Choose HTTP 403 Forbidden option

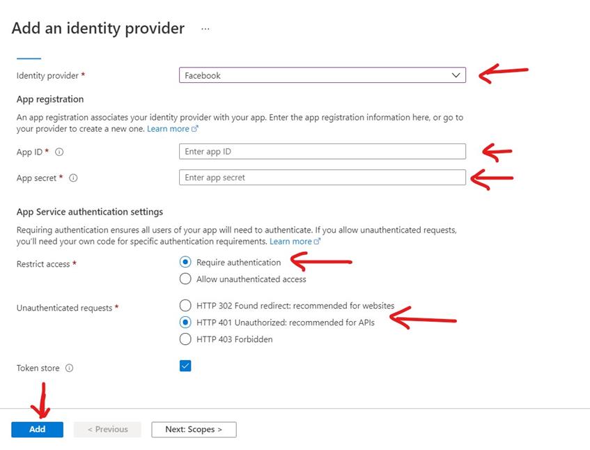(185, 339)
